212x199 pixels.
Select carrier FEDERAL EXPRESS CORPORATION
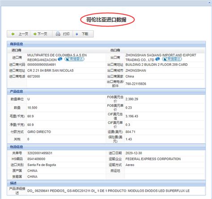(x=153, y=159)
